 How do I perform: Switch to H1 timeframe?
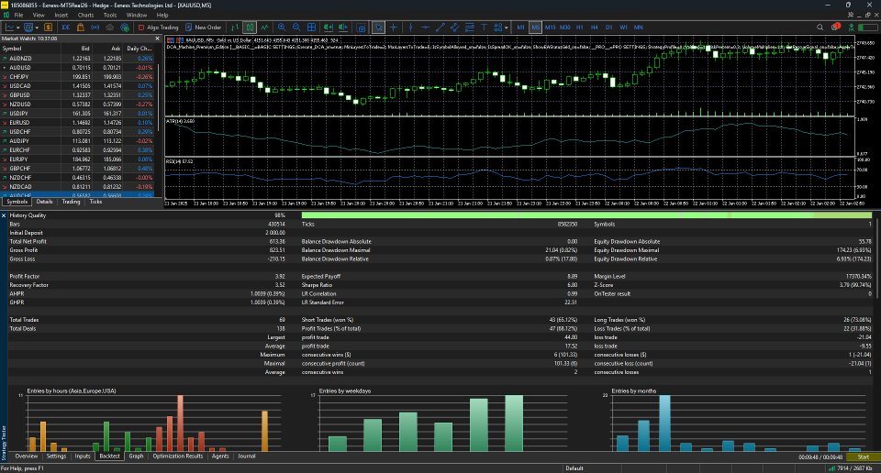click(580, 27)
